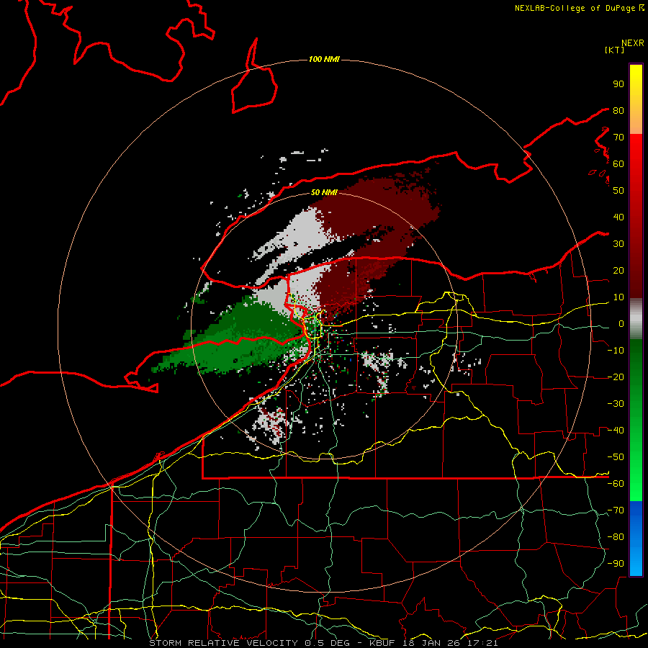
Task: Click the 50 value on the velocity scale
Action: [618, 191]
